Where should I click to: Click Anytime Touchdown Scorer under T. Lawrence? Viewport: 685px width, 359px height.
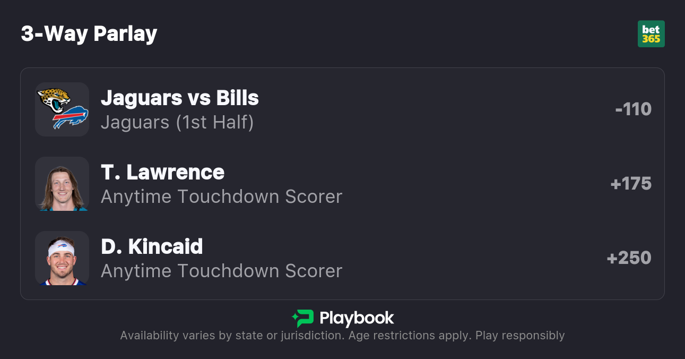point(221,196)
